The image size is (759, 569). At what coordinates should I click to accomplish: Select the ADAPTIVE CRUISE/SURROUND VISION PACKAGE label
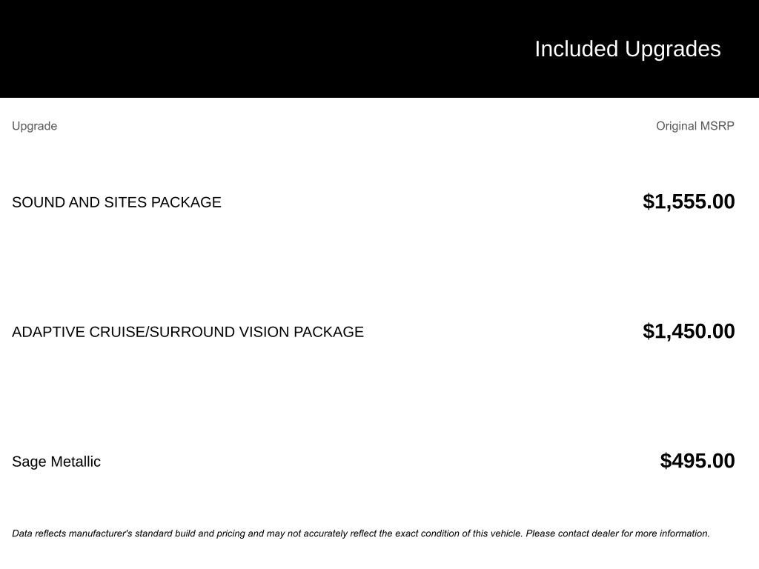coord(188,332)
